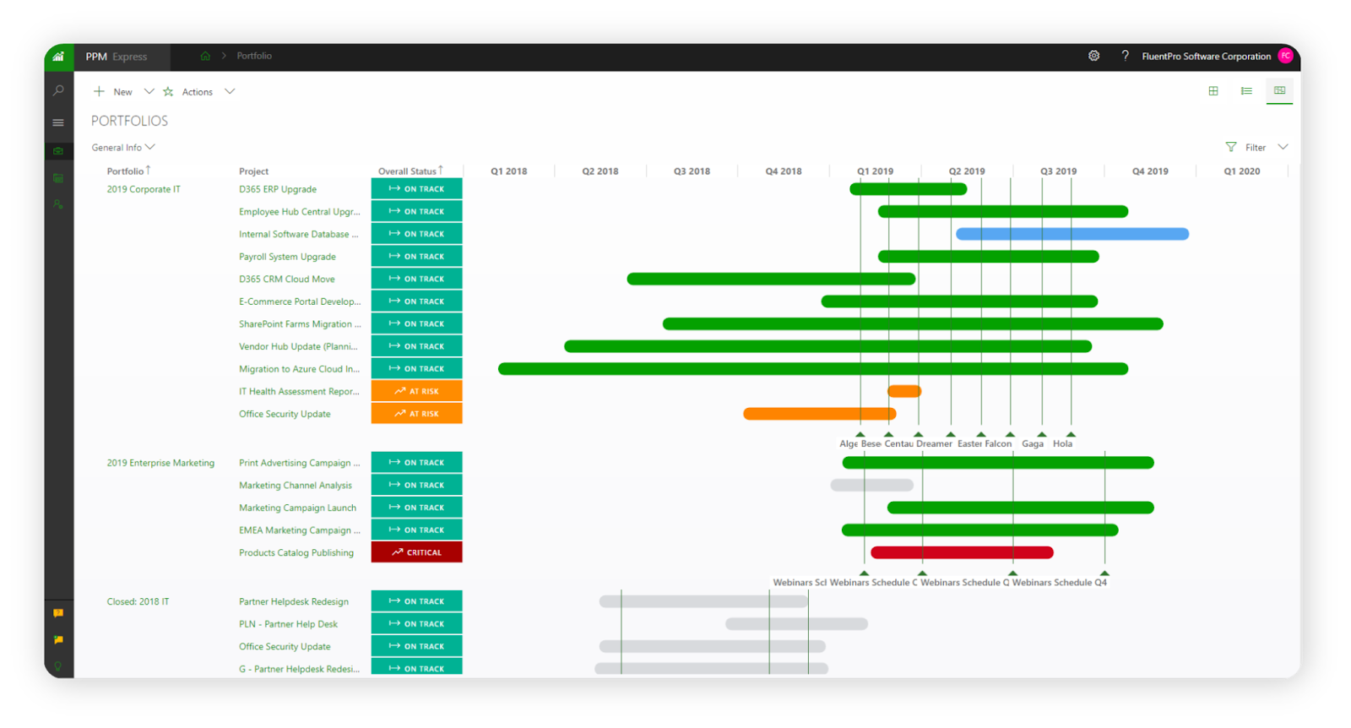This screenshot has height=728, width=1351.
Task: Sort by Overall Status column header
Action: pyautogui.click(x=410, y=171)
